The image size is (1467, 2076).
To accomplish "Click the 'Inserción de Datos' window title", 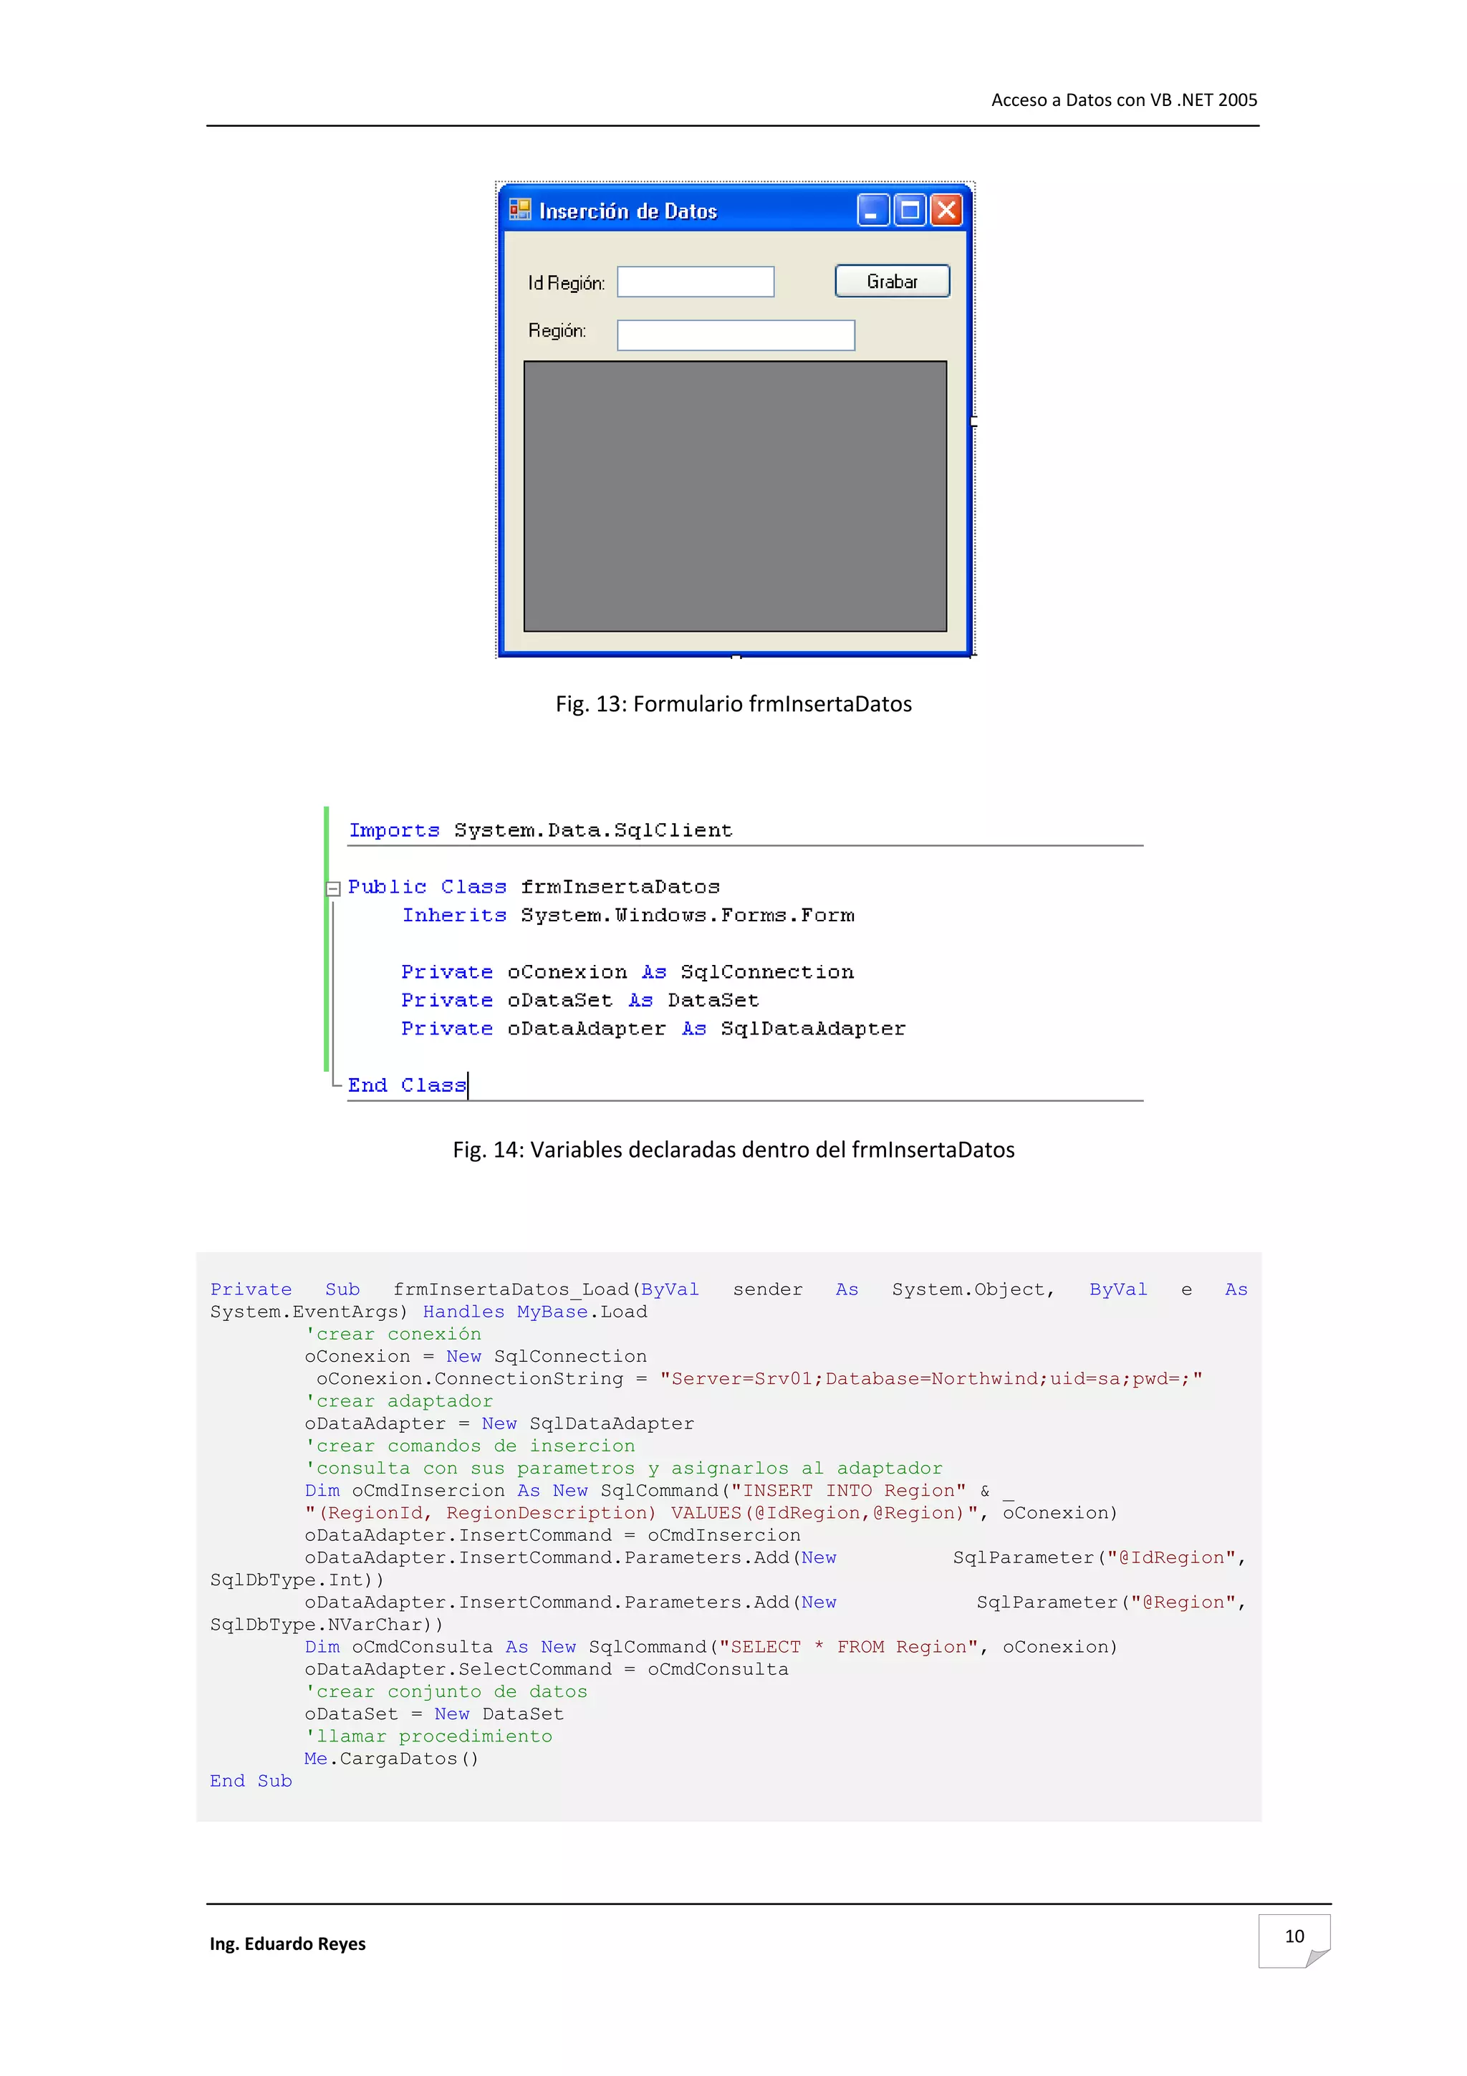I will [x=628, y=211].
